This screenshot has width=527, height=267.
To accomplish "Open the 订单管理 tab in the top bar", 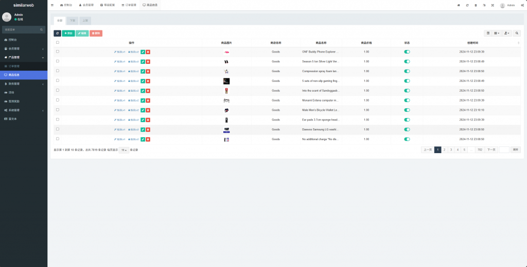I will [x=129, y=5].
